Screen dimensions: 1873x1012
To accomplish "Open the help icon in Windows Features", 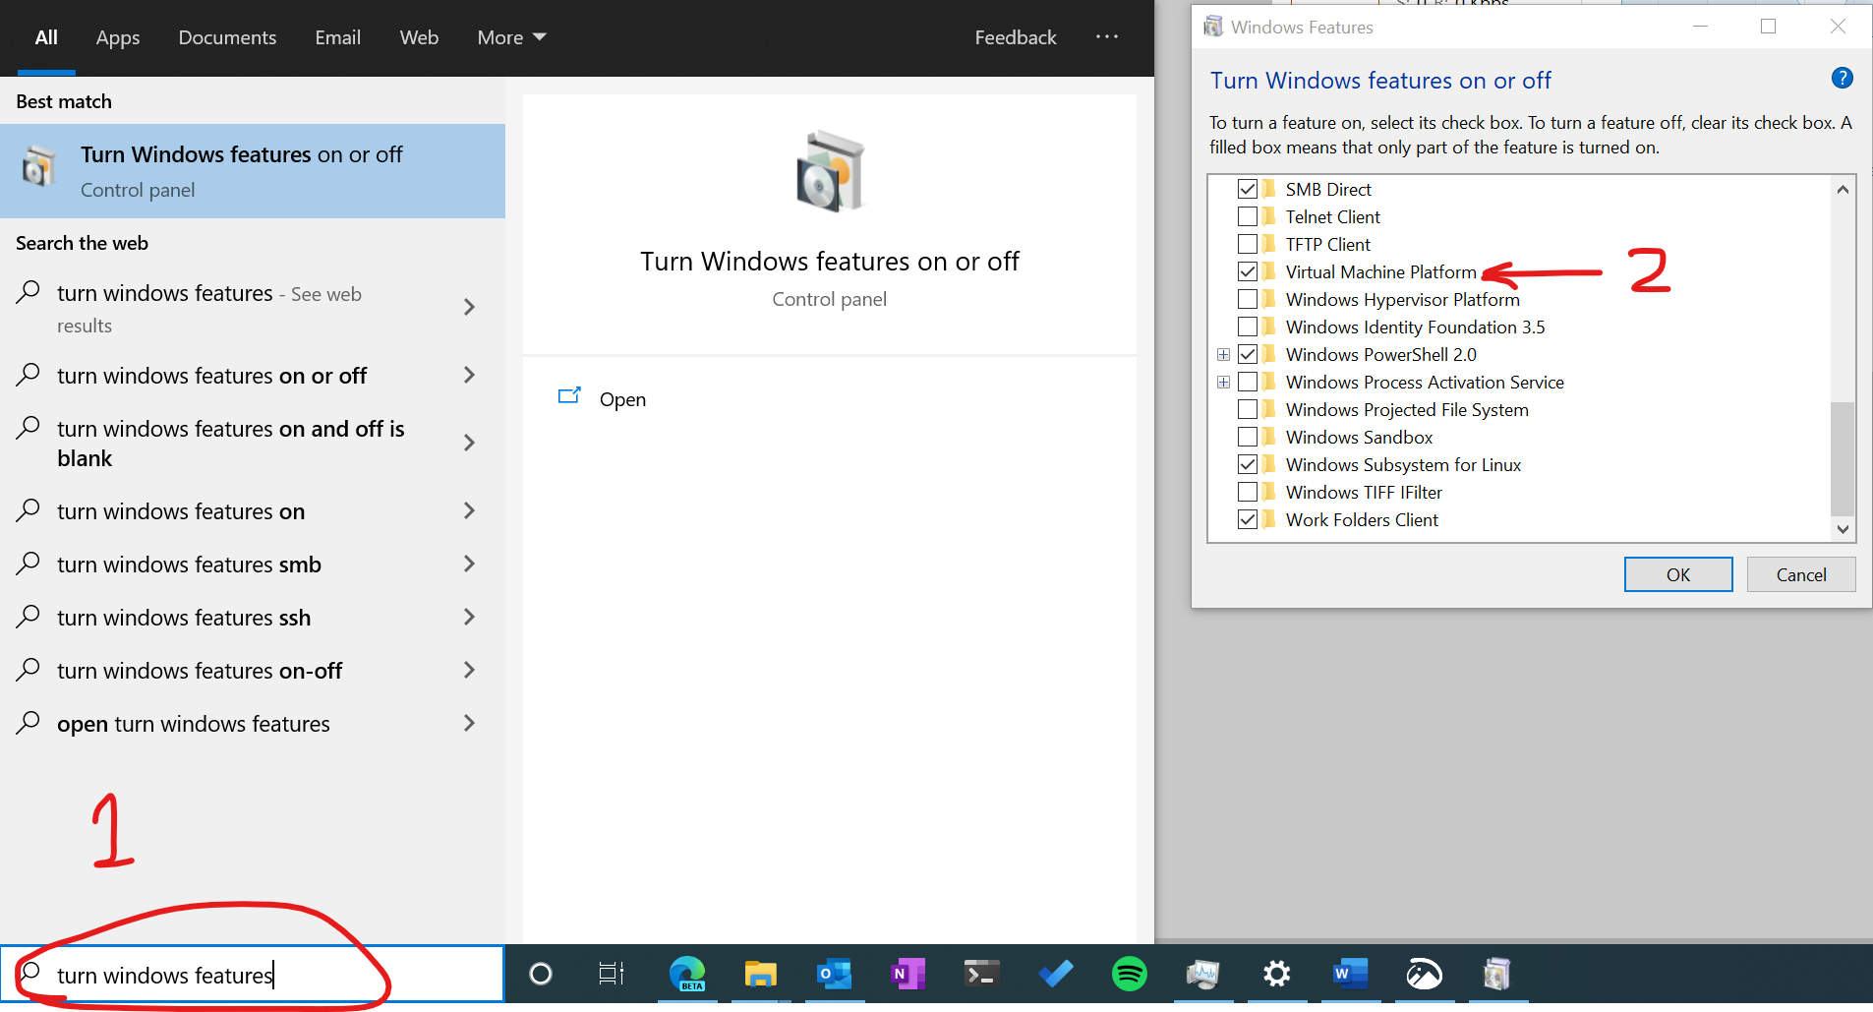I will [x=1843, y=79].
